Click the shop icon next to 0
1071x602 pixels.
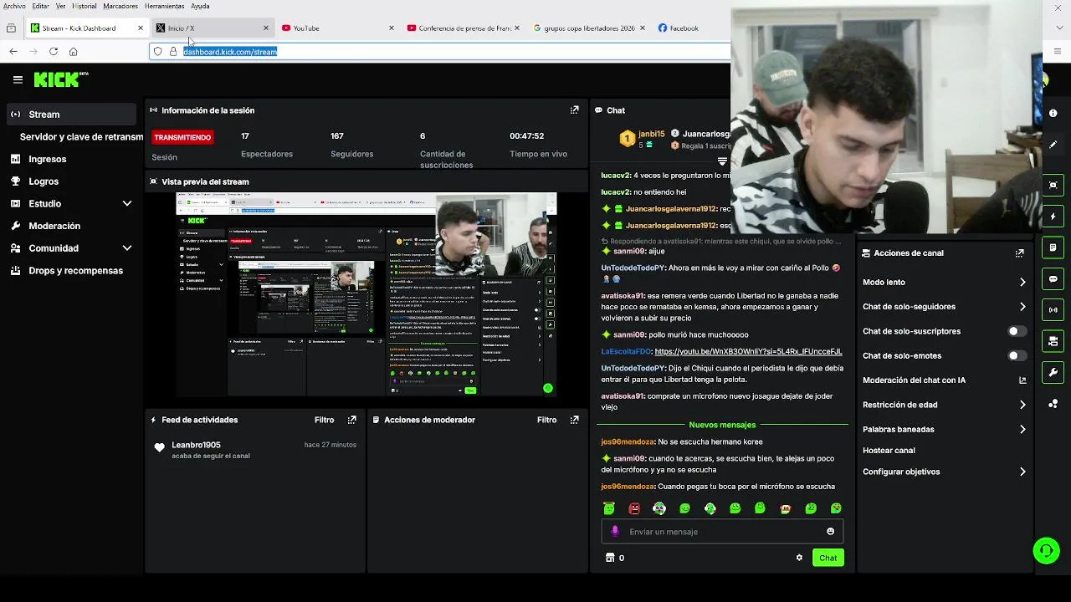[610, 558]
